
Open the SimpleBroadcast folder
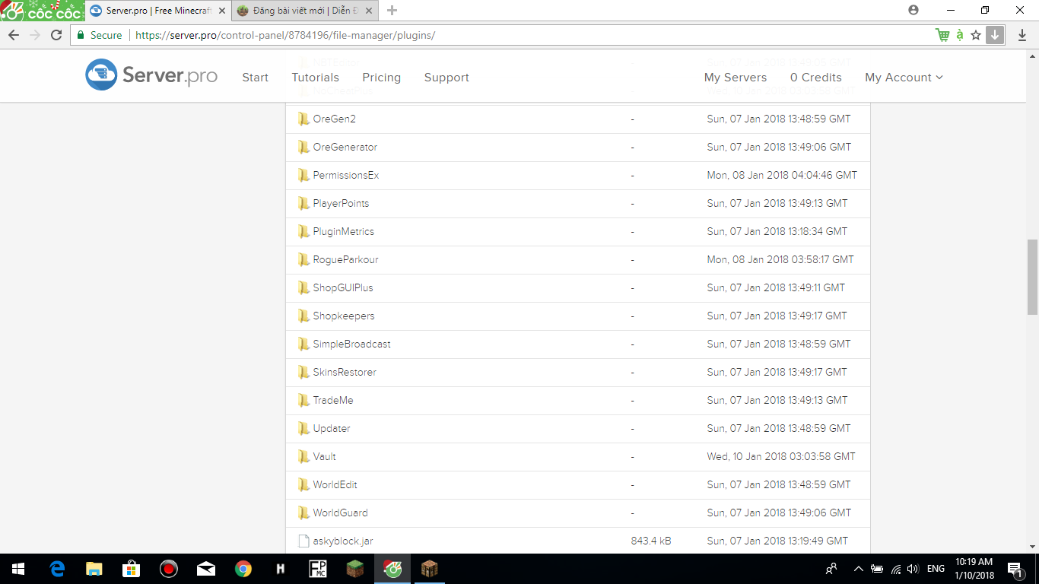[x=351, y=344]
